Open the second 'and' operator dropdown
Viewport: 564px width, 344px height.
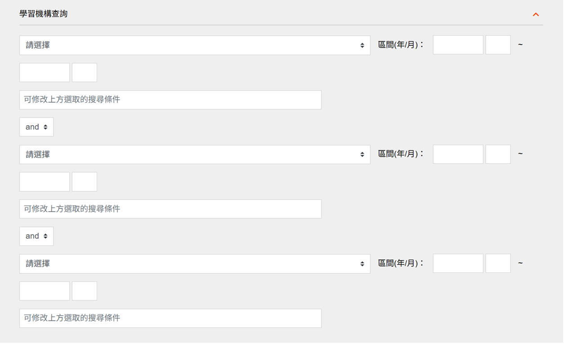pos(36,236)
